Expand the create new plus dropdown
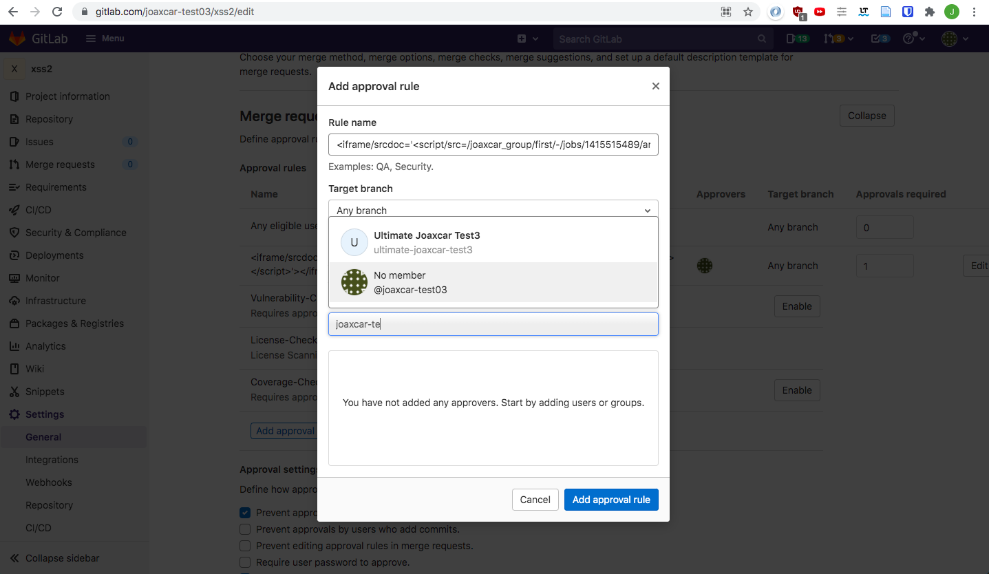 pyautogui.click(x=528, y=39)
